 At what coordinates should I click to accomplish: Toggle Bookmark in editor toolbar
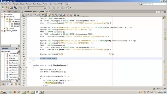tap(56, 15)
